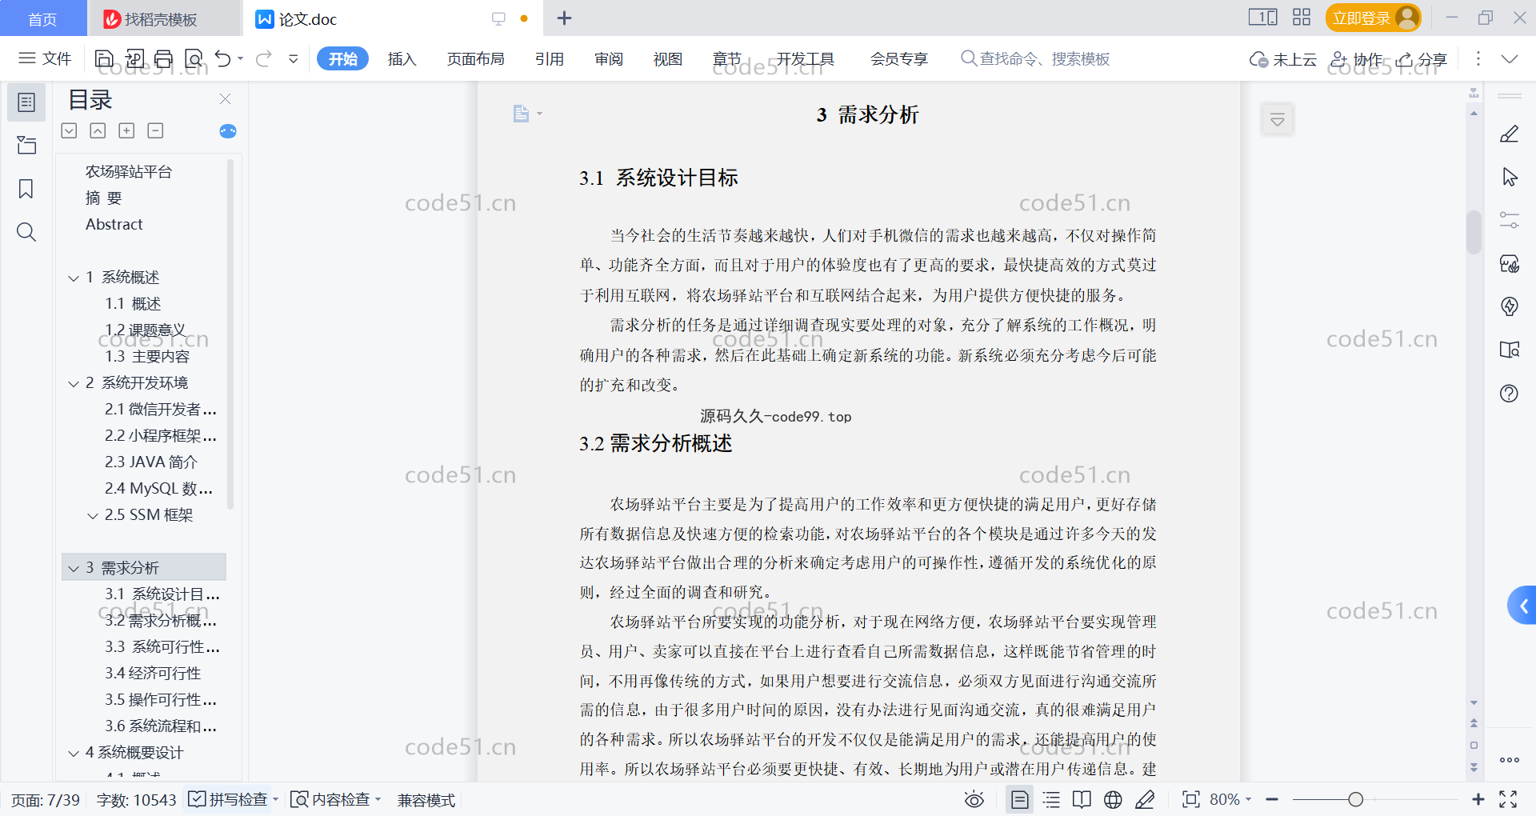Switch to the 首页 tab
Image resolution: width=1536 pixels, height=816 pixels.
pyautogui.click(x=43, y=18)
